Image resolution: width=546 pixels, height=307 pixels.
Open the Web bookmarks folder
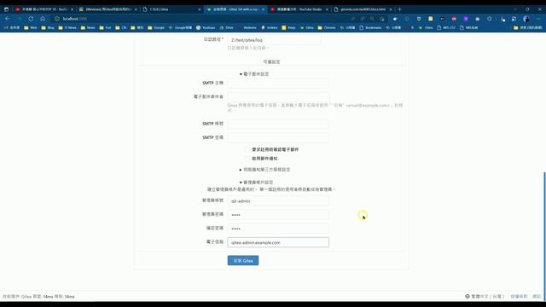(x=31, y=27)
